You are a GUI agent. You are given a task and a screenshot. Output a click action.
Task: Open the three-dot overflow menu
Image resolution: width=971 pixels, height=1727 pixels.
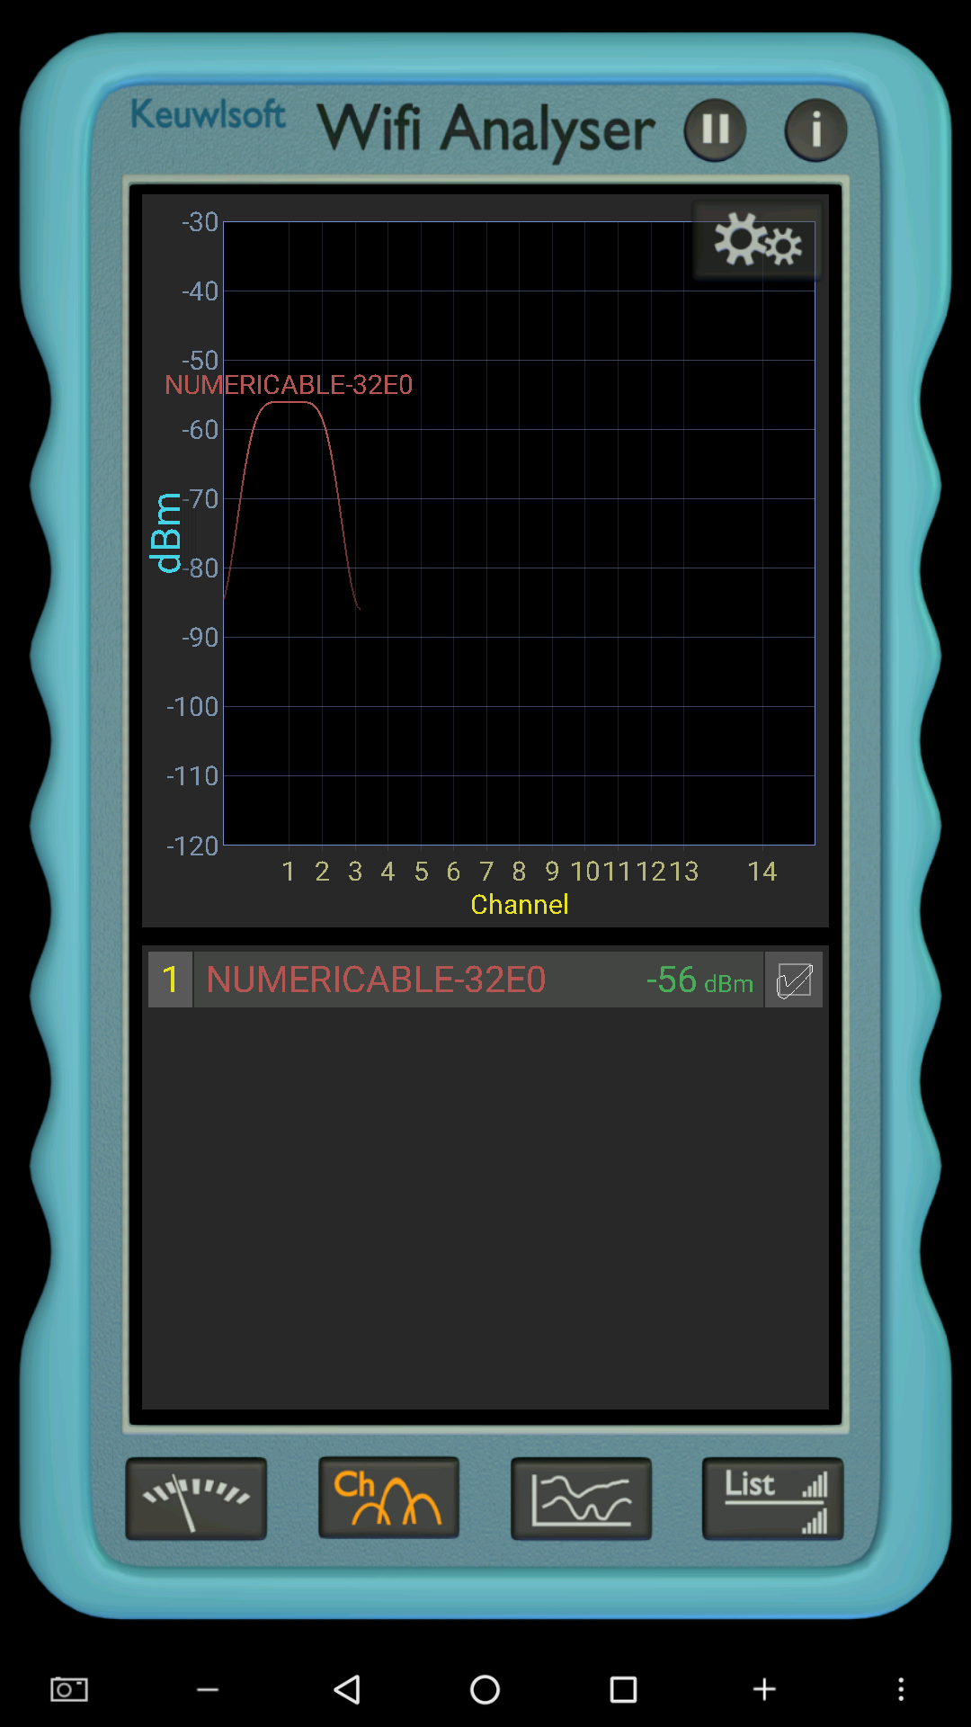point(901,1689)
